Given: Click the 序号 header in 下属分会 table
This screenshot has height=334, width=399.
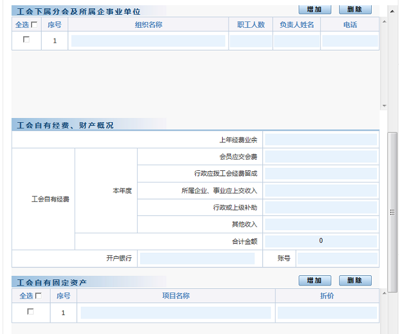Looking at the screenshot, I should pos(55,25).
